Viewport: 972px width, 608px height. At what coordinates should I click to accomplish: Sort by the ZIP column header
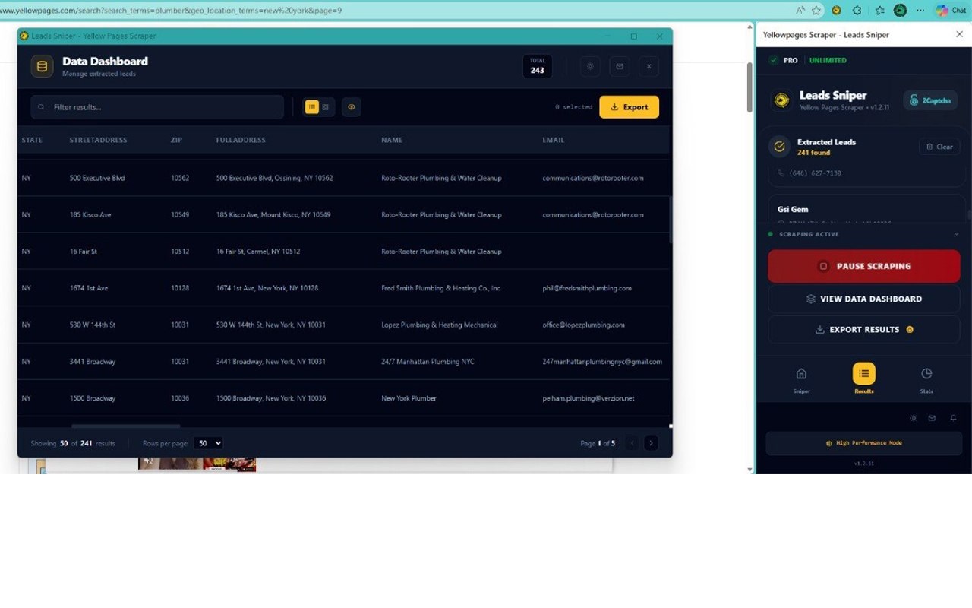(x=176, y=140)
